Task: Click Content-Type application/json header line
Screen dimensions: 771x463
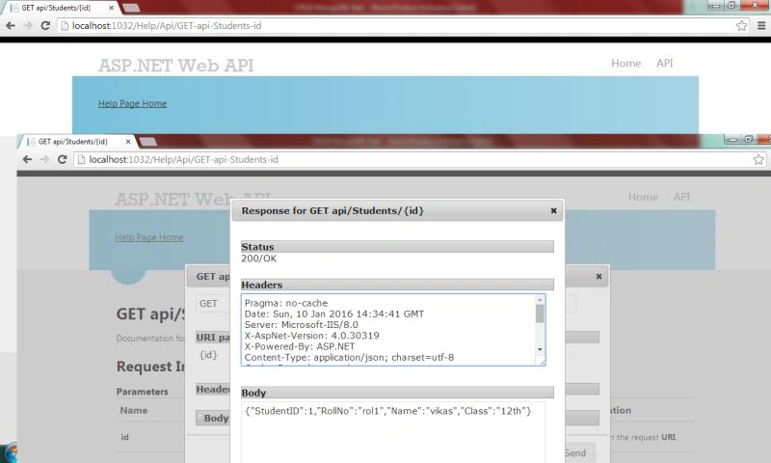Action: tap(349, 357)
